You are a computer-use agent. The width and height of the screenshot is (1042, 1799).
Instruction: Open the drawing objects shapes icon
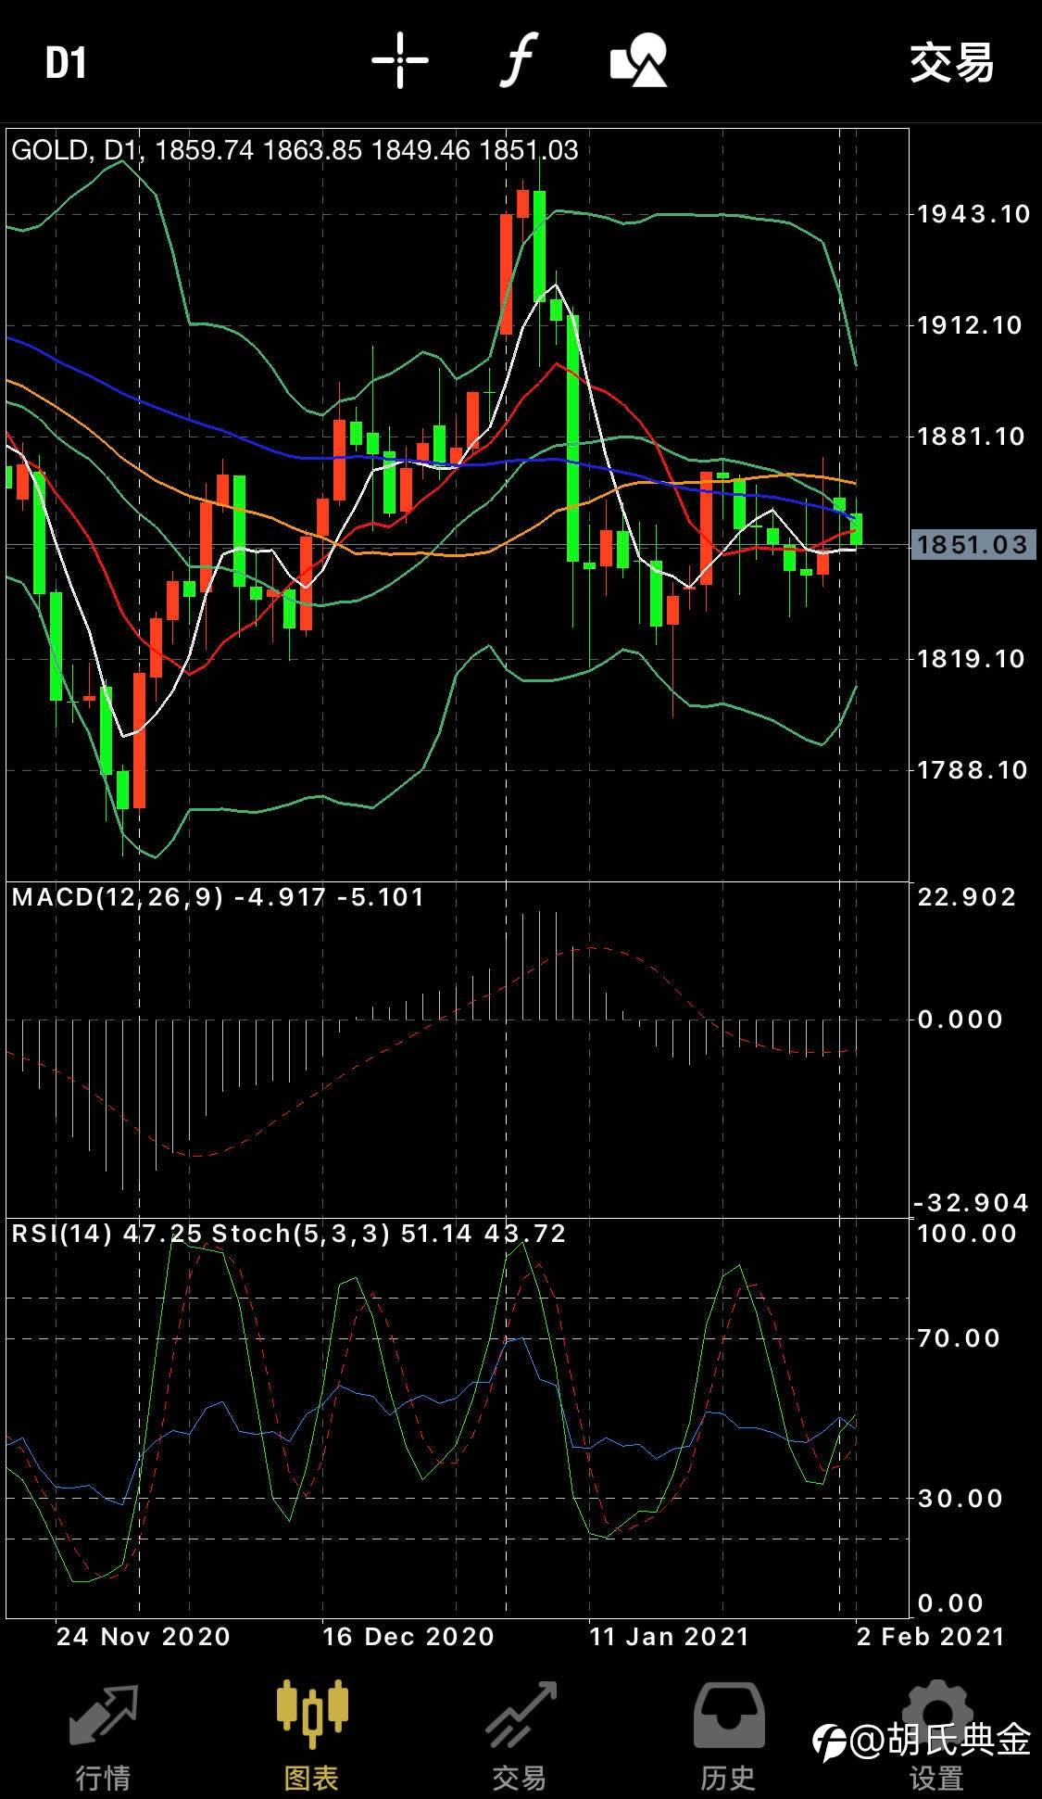(x=639, y=60)
